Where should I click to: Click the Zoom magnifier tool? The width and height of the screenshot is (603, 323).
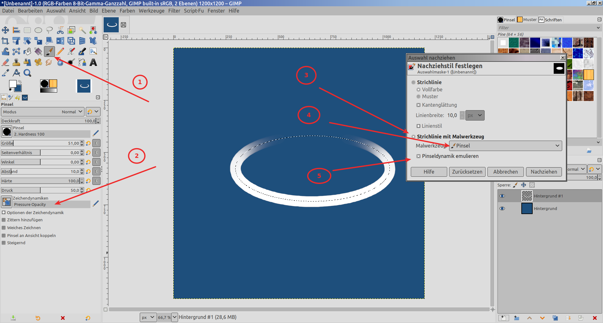[27, 73]
